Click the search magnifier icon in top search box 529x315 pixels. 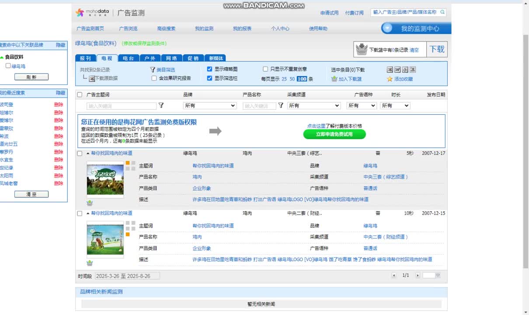point(442,12)
